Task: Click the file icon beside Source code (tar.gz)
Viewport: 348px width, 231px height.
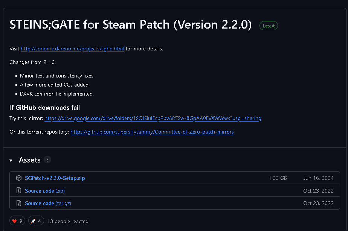Action: [19, 203]
